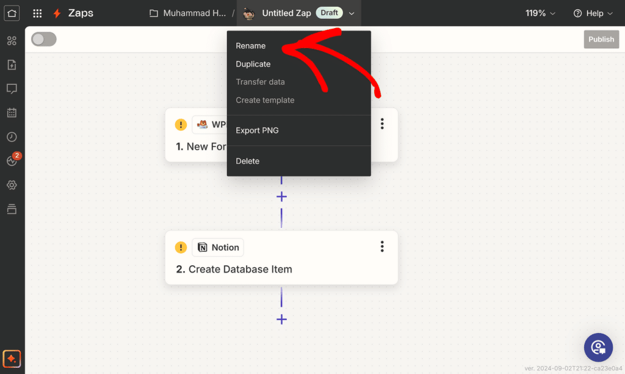Open the Zap file icon in sidebar
Screen dimensions: 625x374
pyautogui.click(x=12, y=65)
